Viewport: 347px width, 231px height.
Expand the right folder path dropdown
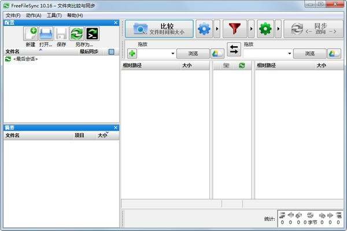coord(290,54)
